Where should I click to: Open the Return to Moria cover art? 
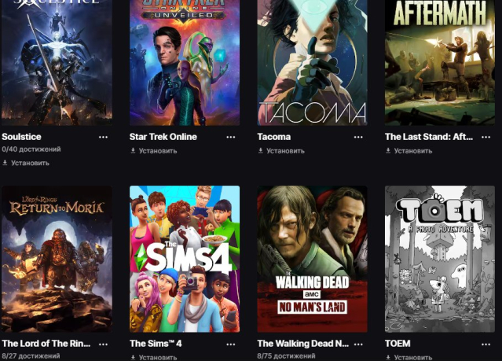pyautogui.click(x=57, y=259)
